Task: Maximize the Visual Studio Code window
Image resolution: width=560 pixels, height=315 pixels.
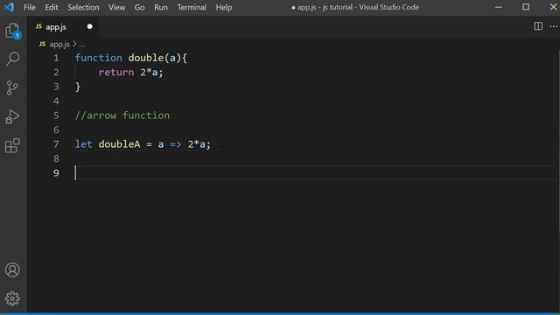Action: point(526,7)
